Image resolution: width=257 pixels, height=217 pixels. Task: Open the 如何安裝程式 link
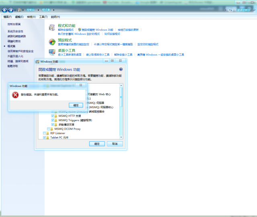pyautogui.click(x=112, y=34)
